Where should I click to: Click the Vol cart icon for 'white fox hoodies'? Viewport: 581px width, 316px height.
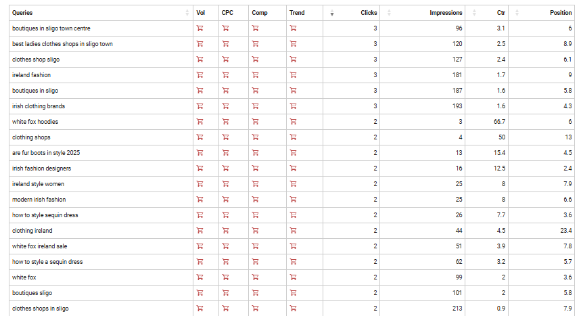pos(200,122)
